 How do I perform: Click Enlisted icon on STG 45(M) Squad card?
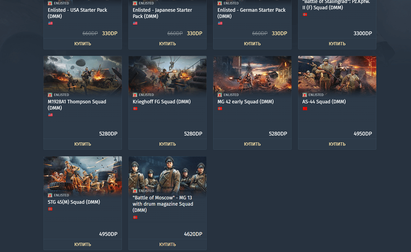[x=50, y=195]
